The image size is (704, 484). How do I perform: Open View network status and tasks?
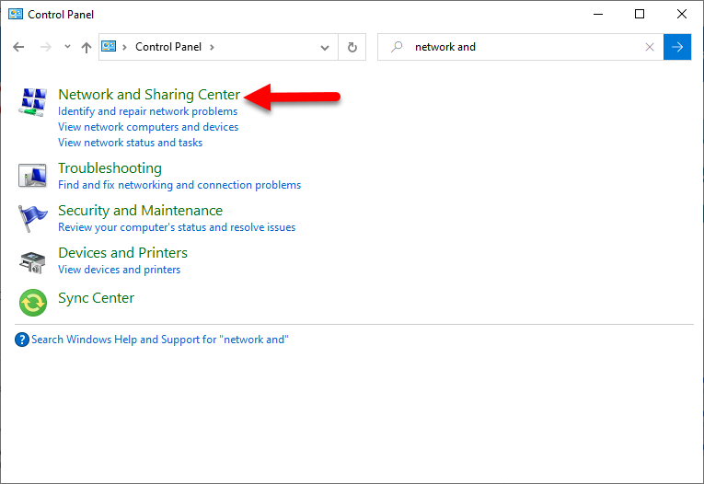tap(130, 143)
